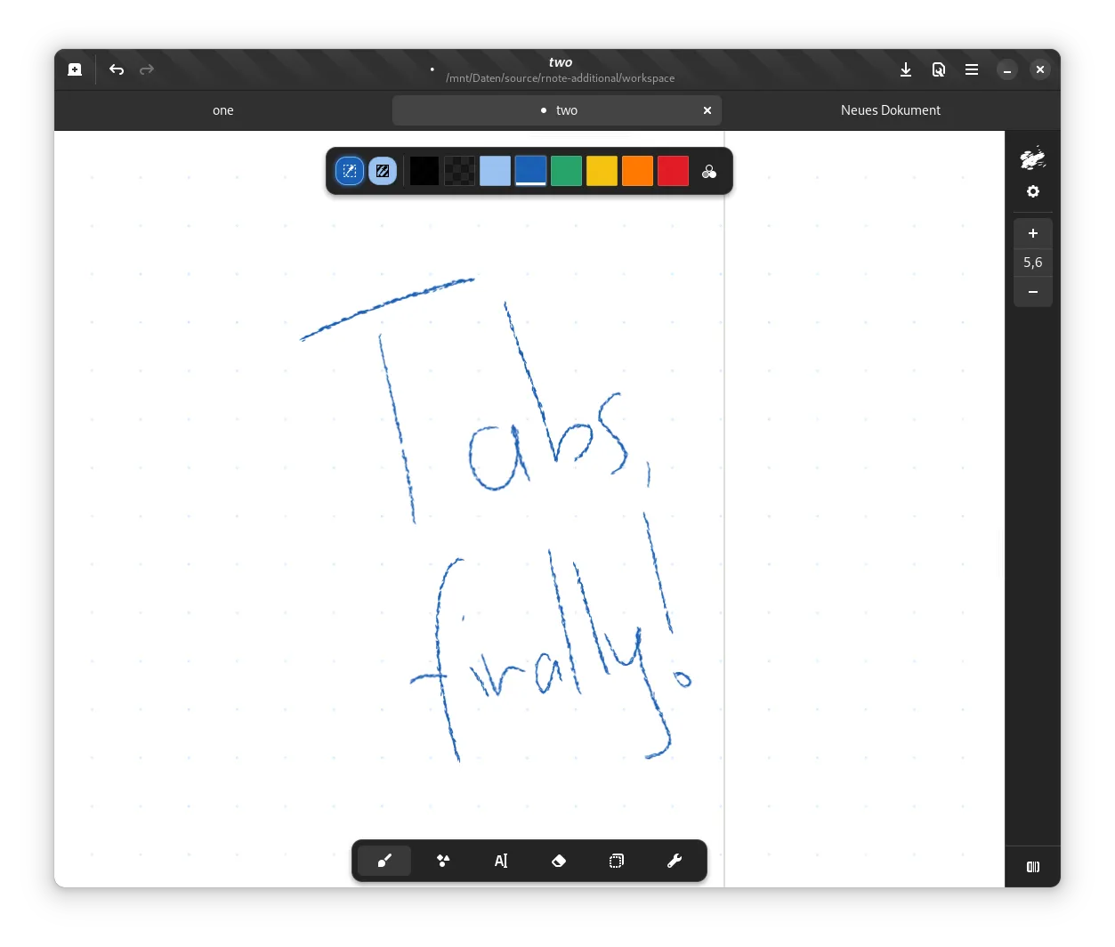The height and width of the screenshot is (947, 1115).
Task: Activate the Typewriter text tool
Action: point(501,861)
